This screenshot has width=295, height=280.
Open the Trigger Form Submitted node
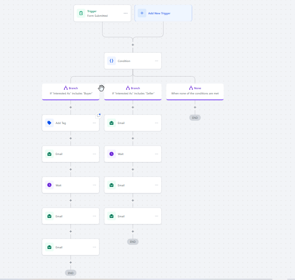click(x=102, y=13)
